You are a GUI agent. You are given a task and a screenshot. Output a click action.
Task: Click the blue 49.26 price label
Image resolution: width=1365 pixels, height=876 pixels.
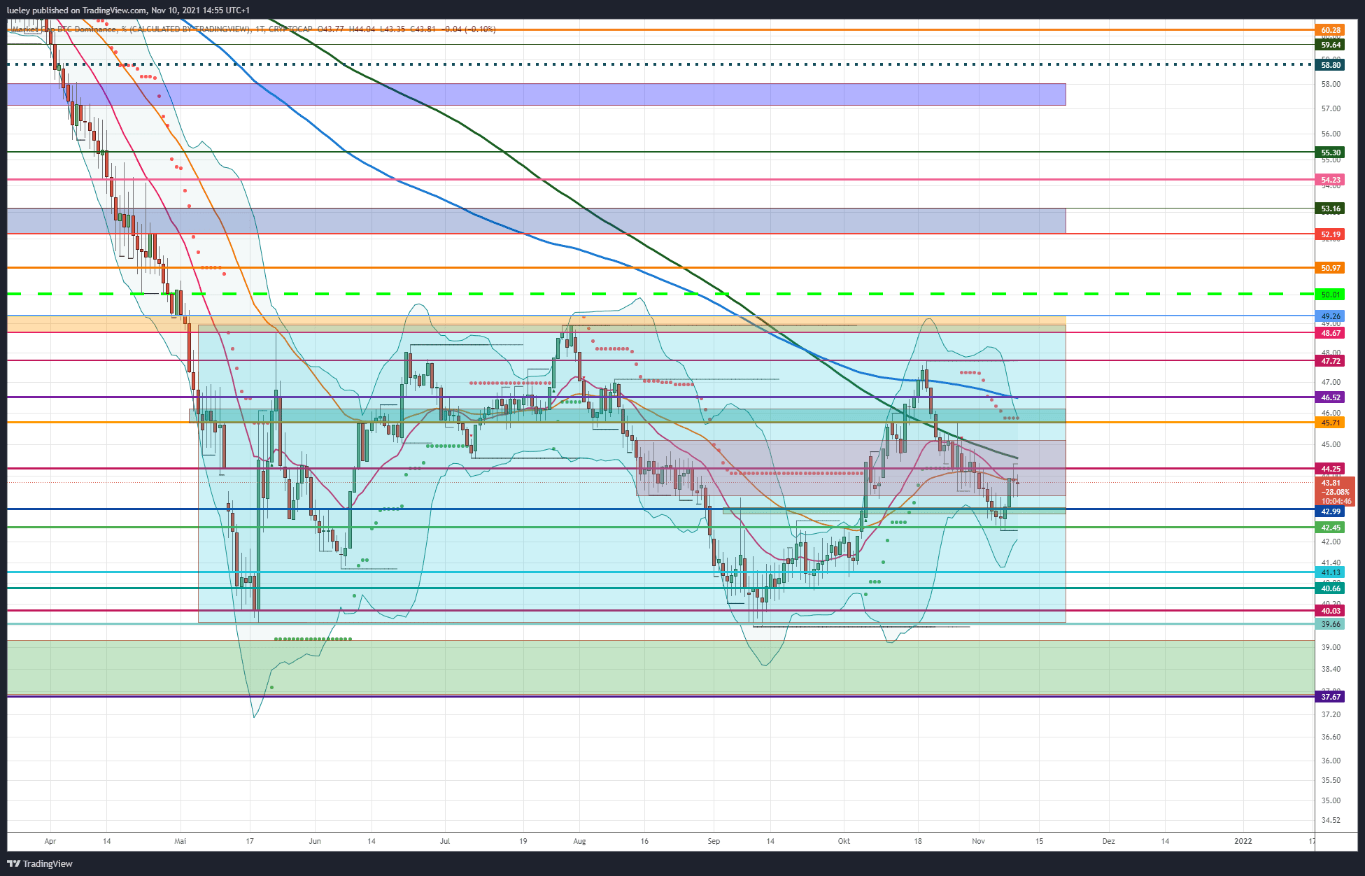point(1331,316)
